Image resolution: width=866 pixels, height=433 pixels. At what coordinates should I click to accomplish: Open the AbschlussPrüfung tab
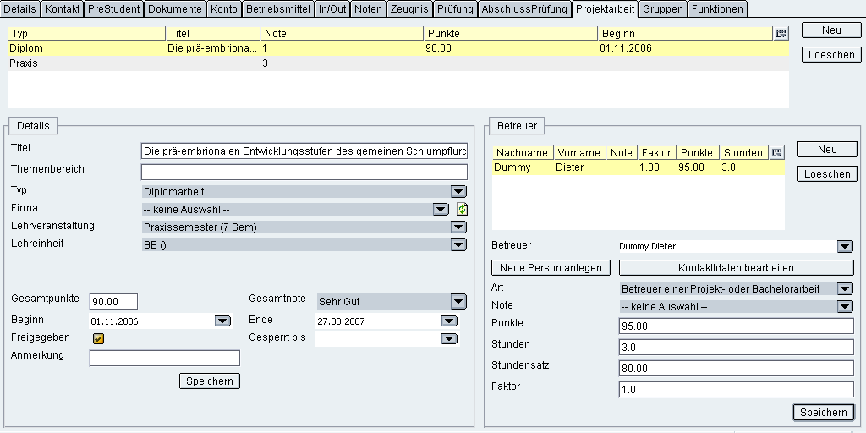click(x=524, y=9)
